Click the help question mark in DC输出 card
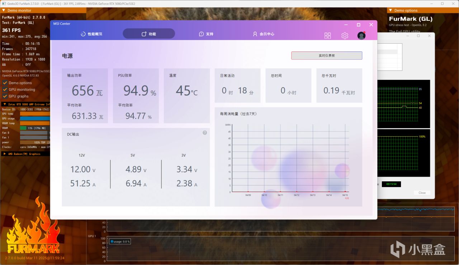This screenshot has height=265, width=459. (205, 133)
